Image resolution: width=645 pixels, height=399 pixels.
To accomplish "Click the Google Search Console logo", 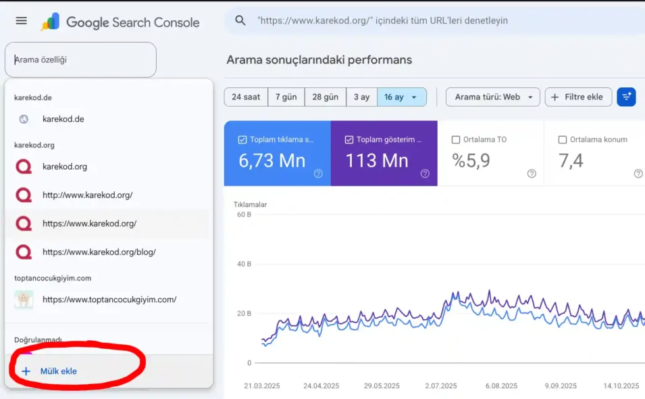I will pos(120,22).
